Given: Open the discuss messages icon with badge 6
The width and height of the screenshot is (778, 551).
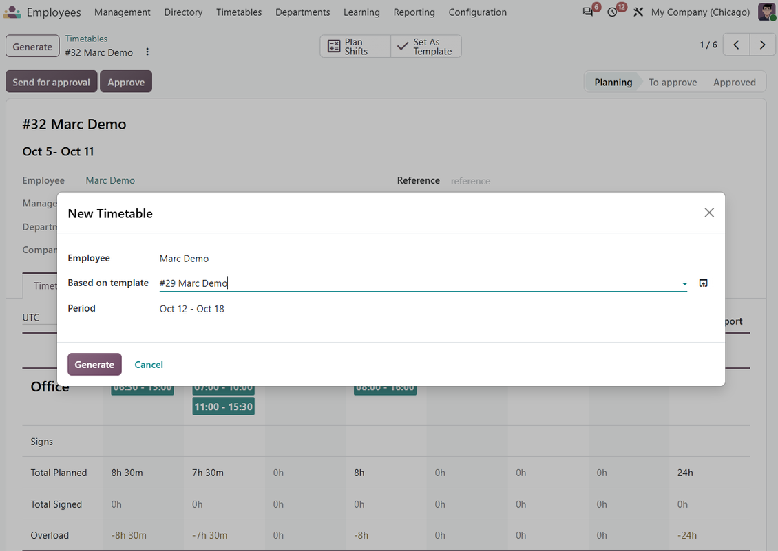Looking at the screenshot, I should tap(589, 12).
